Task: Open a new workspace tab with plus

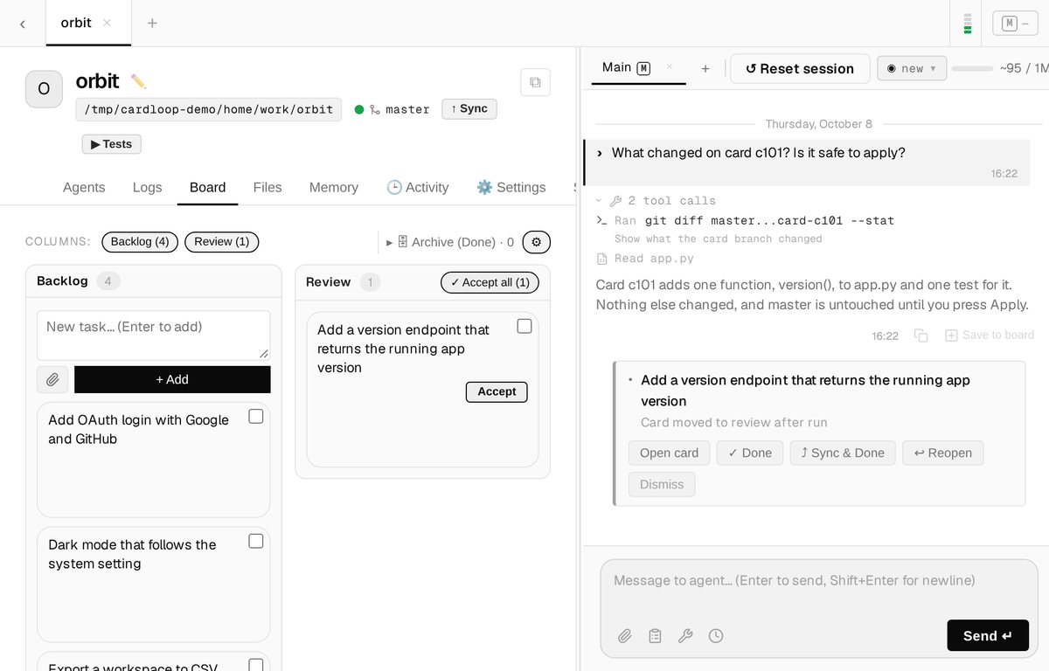Action: pos(152,23)
